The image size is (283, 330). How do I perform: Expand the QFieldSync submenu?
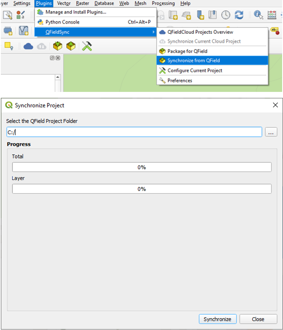click(95, 32)
